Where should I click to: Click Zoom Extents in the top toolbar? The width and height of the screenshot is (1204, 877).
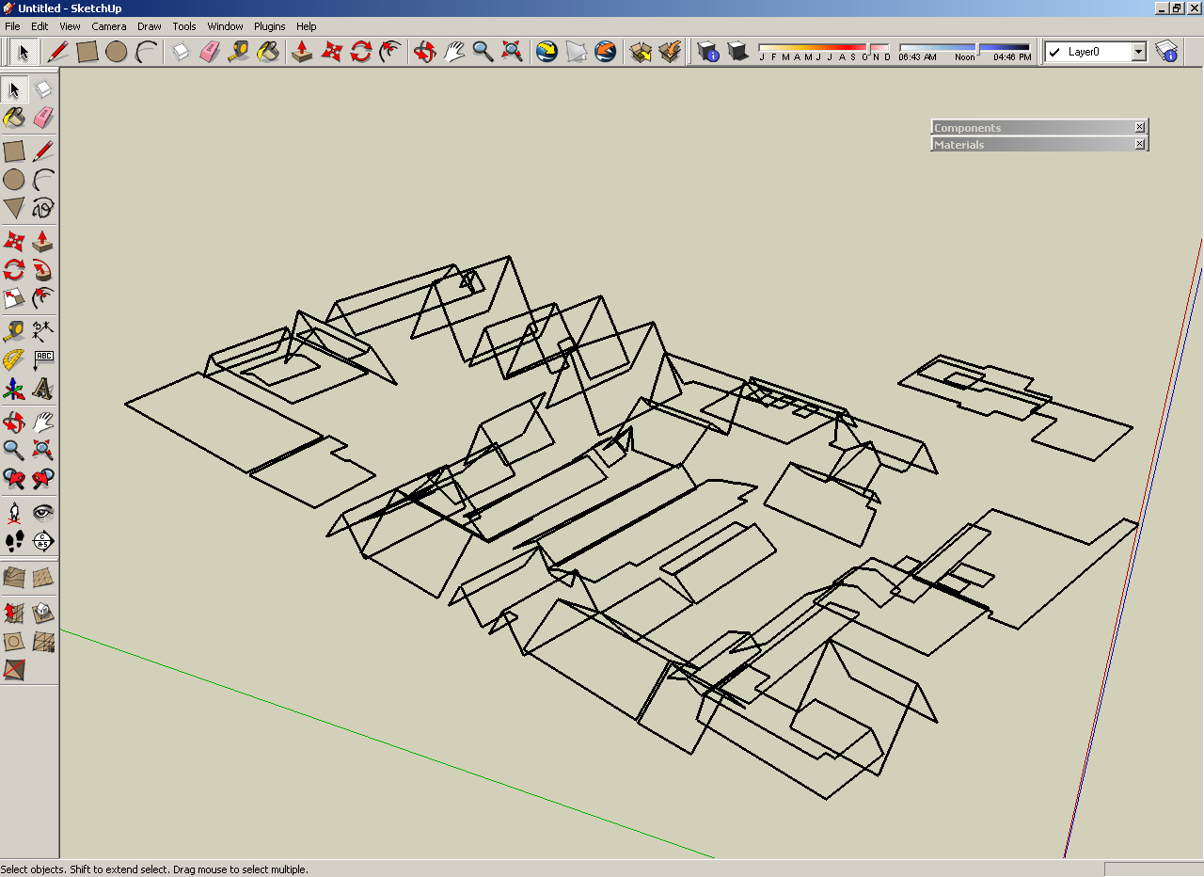[512, 52]
